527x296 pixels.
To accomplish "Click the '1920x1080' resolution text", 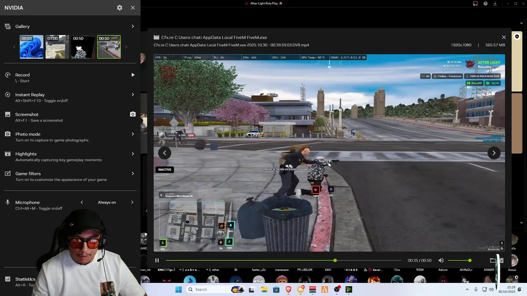I will (461, 45).
